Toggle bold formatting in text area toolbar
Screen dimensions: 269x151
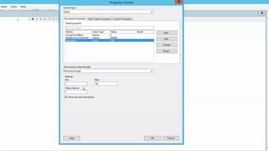coord(33,19)
